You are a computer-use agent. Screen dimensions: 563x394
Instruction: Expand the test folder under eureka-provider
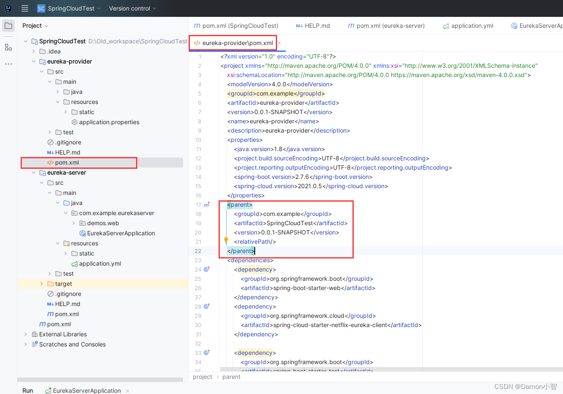[50, 132]
